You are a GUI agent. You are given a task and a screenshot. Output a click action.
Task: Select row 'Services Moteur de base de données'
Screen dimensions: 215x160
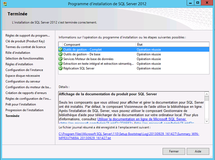tap(134, 59)
